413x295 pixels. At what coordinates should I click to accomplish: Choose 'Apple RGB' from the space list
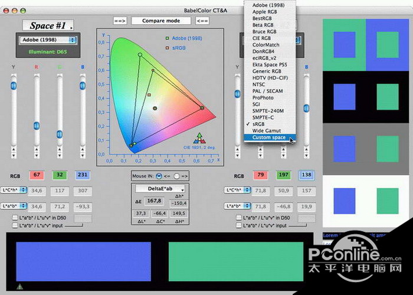pyautogui.click(x=270, y=12)
